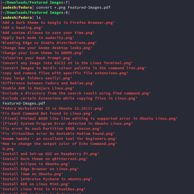Select 'Install Edge Browser on Linux.png'

[40, 169]
